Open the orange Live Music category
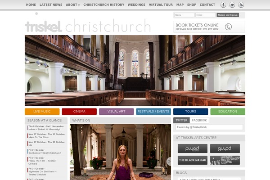Image resolution: width=270 pixels, height=180 pixels. pos(42,112)
